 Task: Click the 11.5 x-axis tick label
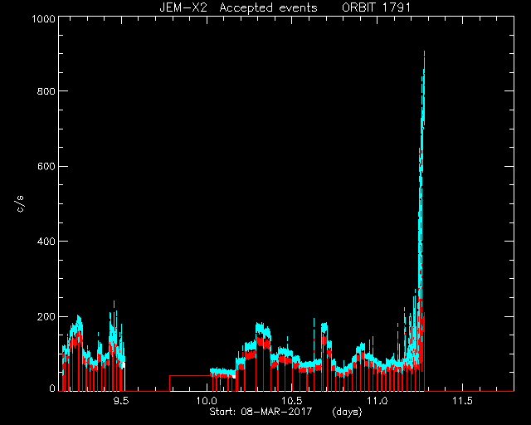(x=462, y=401)
